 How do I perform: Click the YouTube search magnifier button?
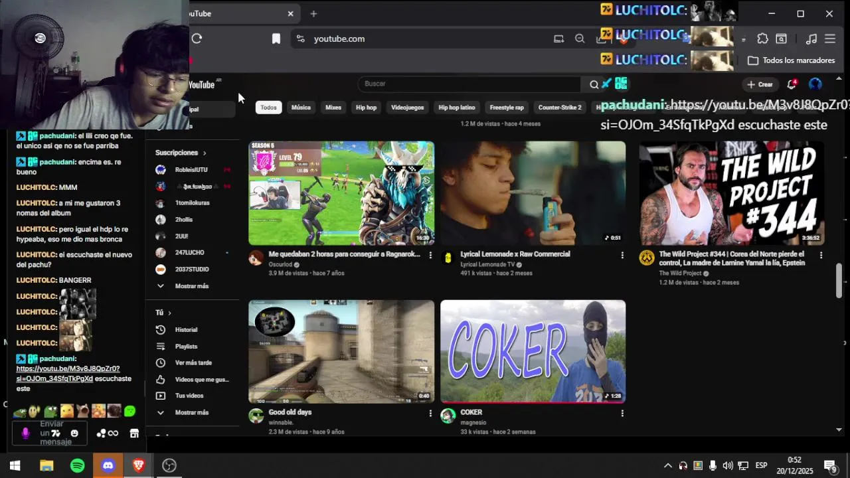point(594,84)
